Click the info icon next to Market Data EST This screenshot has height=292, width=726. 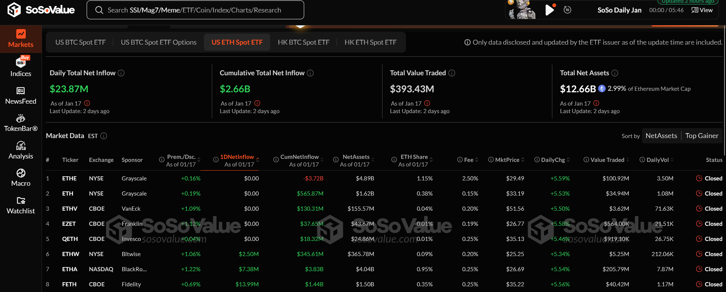tap(104, 136)
